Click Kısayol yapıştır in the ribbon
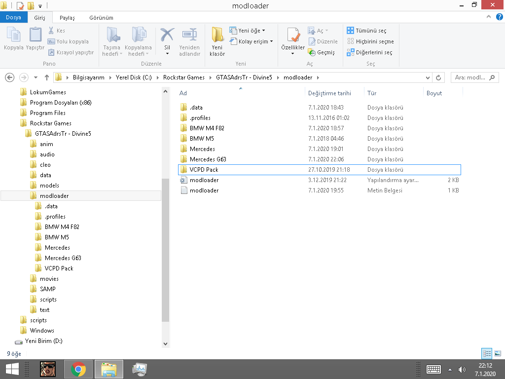The width and height of the screenshot is (505, 379). pyautogui.click(x=71, y=52)
